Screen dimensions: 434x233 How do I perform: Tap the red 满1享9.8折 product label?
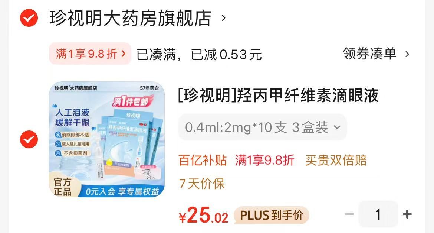tap(264, 160)
